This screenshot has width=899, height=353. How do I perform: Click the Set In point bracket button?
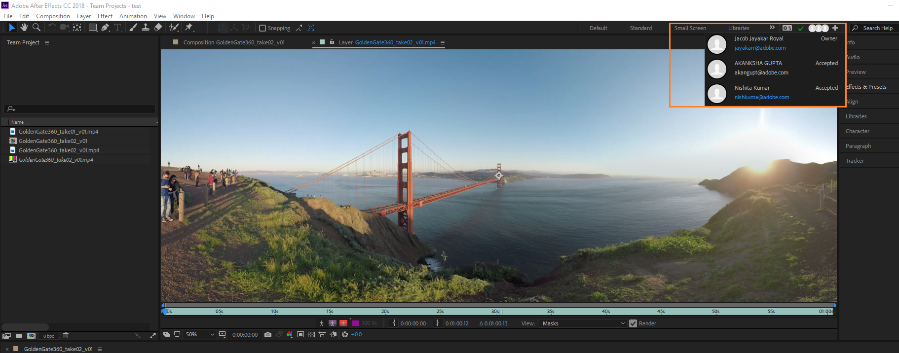[394, 323]
